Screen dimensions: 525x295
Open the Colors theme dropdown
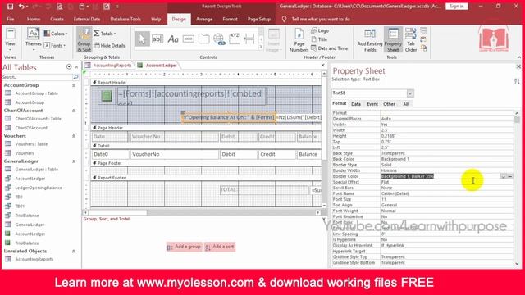click(x=56, y=34)
